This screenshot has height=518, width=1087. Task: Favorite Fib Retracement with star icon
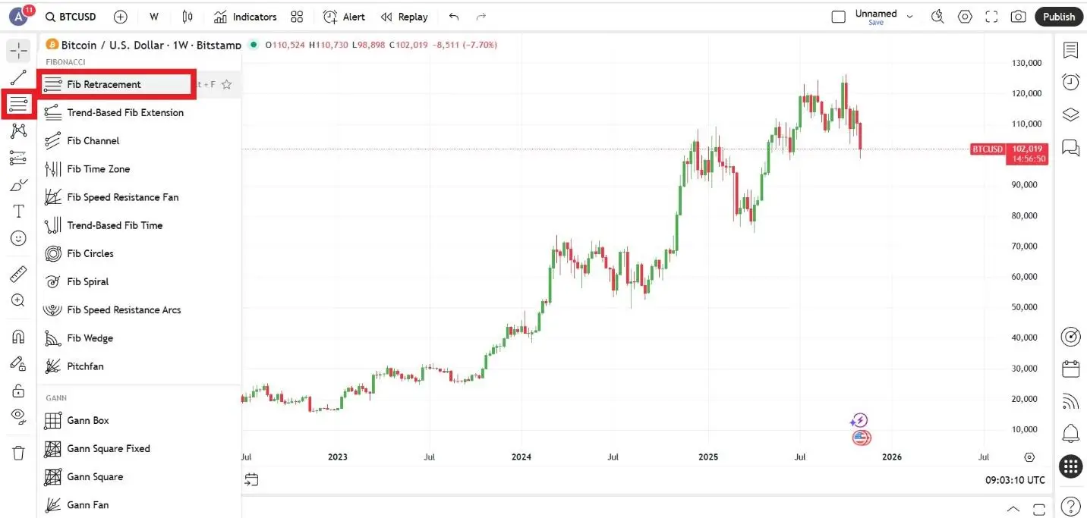pos(226,85)
